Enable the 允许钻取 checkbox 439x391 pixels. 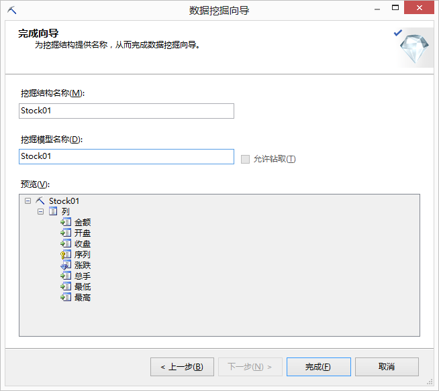[245, 159]
